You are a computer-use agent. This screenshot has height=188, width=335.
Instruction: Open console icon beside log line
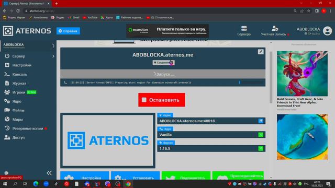[x=65, y=83]
